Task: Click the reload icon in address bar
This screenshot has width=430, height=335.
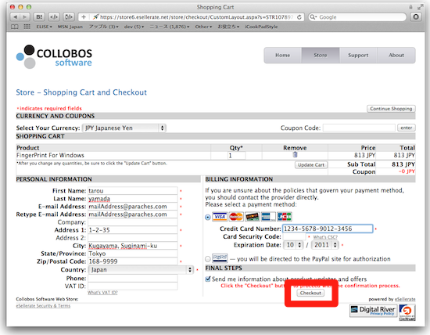Action: 299,17
